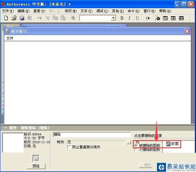196x172 pixels.
Task: Toggle Underline text formatting
Action: [137, 18]
